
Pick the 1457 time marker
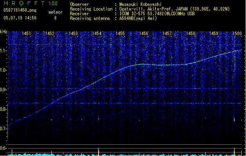point(167,34)
